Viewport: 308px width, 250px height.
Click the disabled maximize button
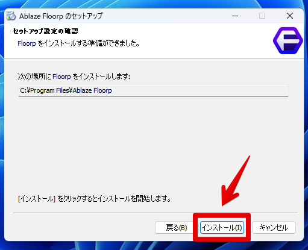pos(262,16)
